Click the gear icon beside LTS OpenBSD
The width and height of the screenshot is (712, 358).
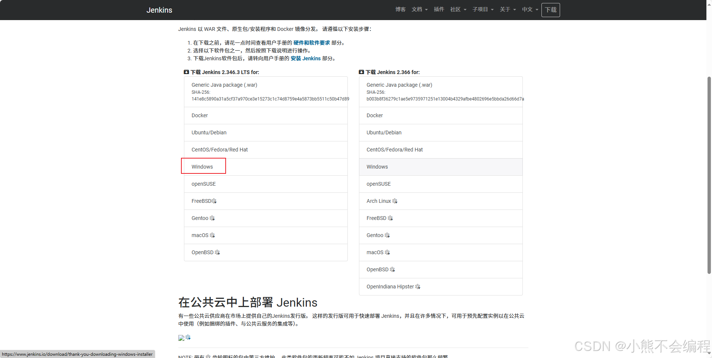(217, 252)
